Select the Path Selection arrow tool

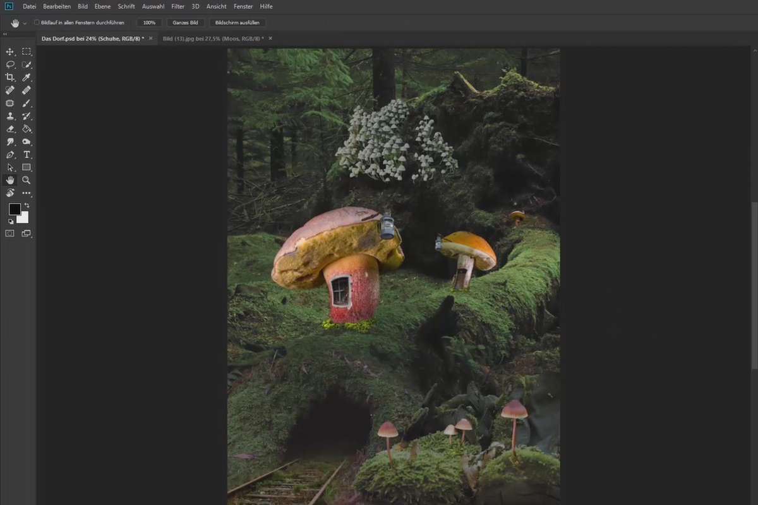click(10, 167)
